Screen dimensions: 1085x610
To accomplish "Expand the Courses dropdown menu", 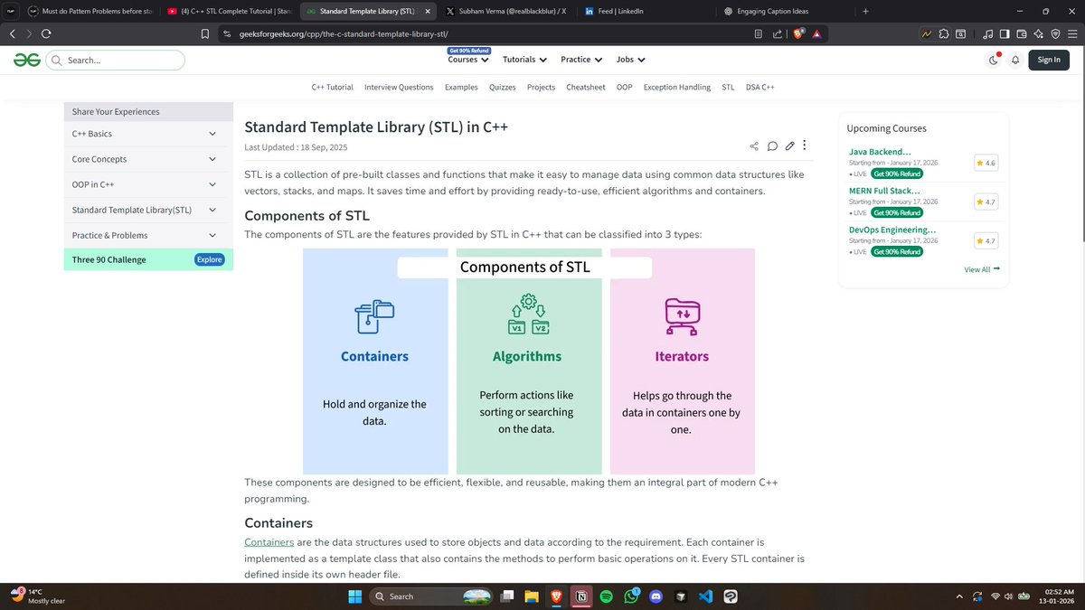I will [468, 60].
